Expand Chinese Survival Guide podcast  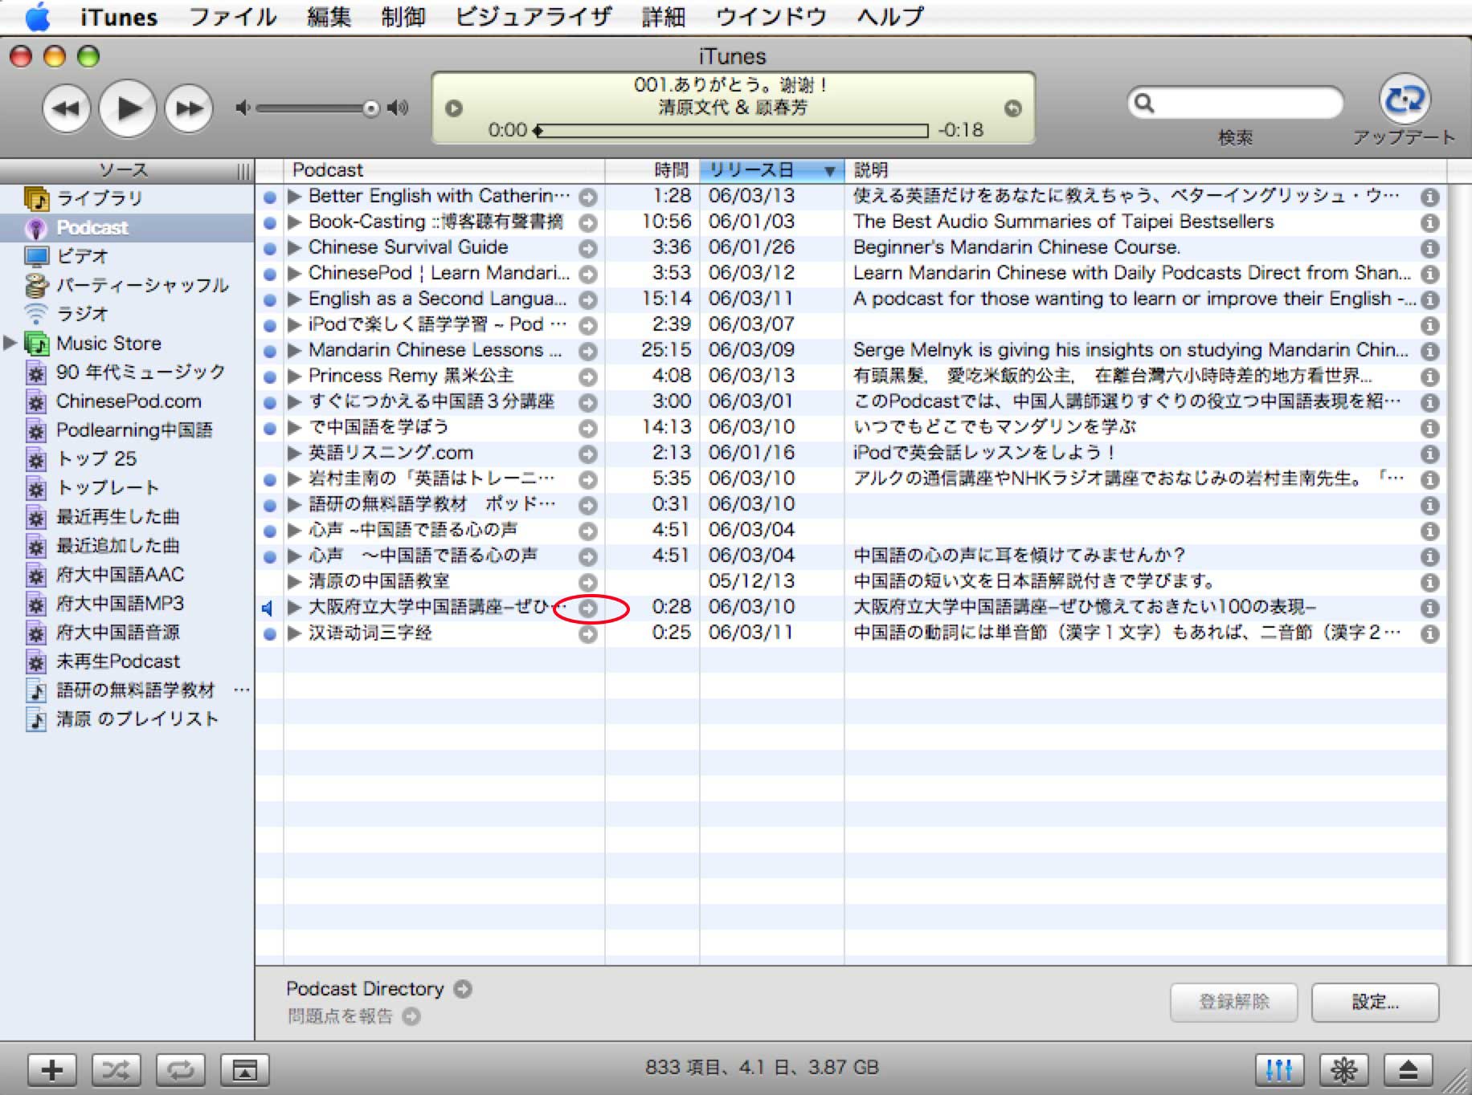[295, 247]
